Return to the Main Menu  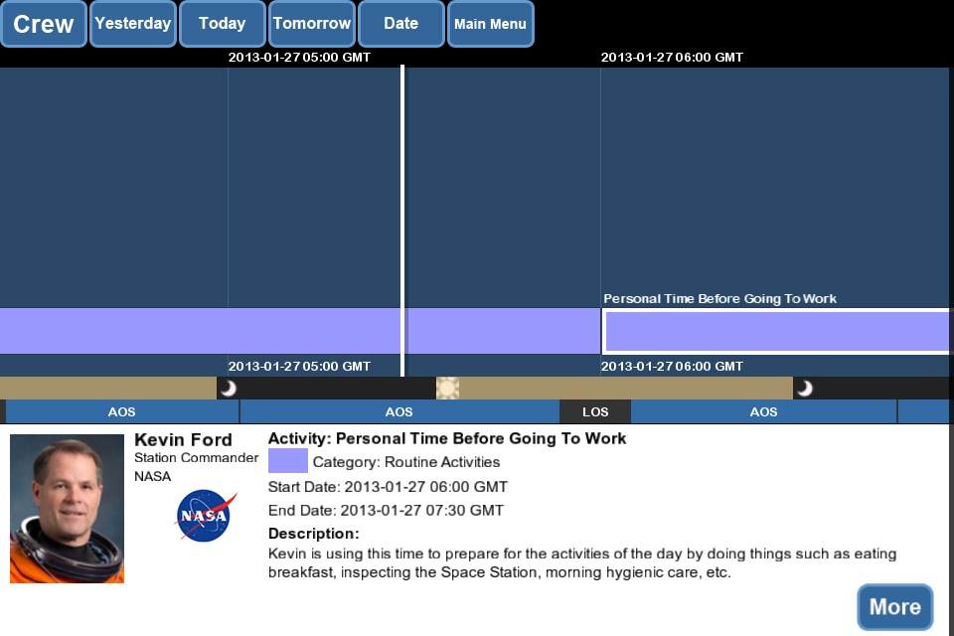[490, 24]
